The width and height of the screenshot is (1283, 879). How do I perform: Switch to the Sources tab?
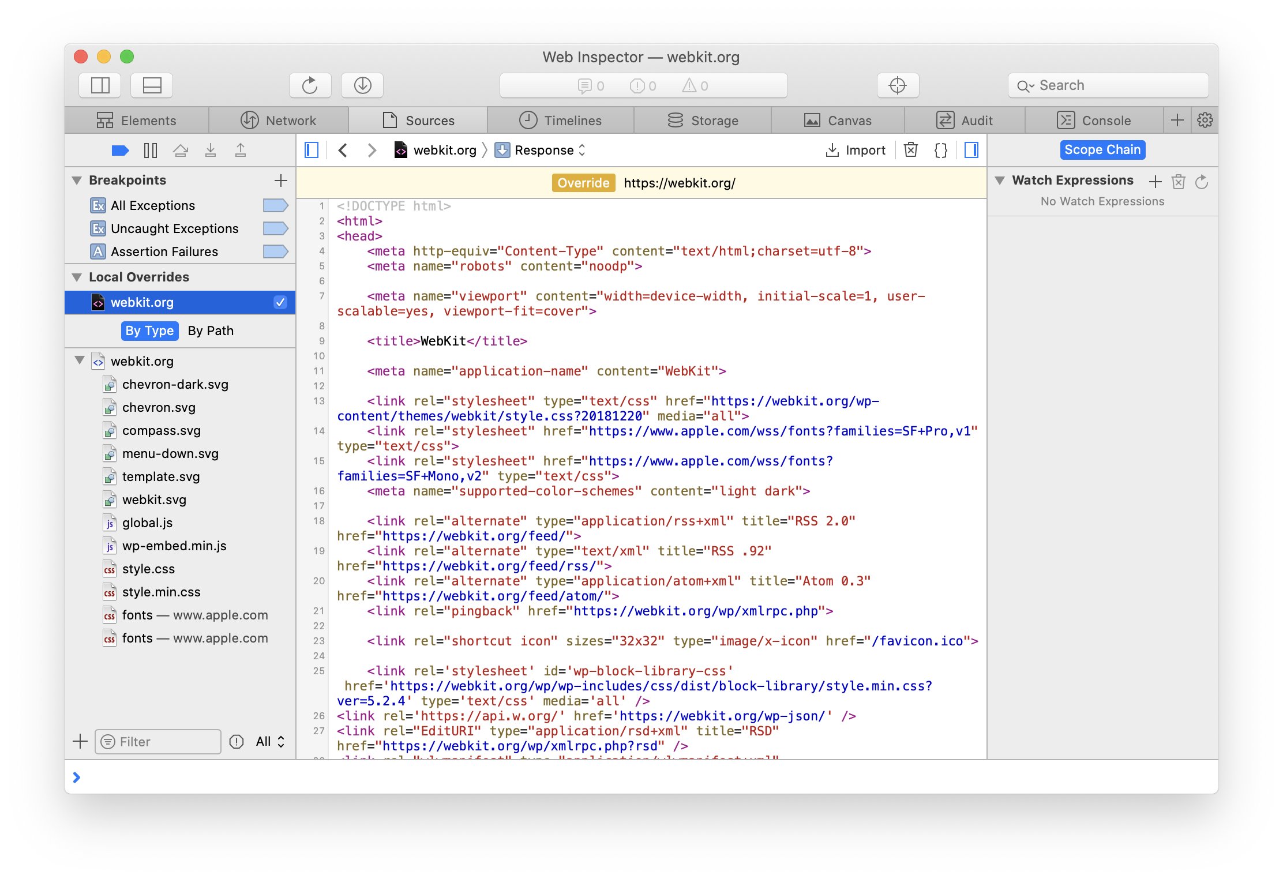click(x=418, y=121)
